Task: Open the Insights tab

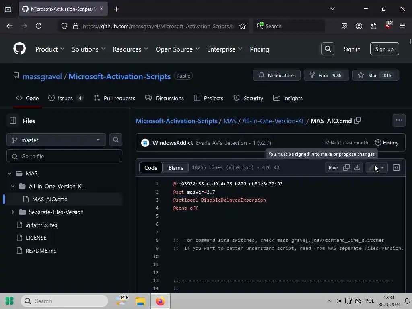Action: [x=288, y=98]
